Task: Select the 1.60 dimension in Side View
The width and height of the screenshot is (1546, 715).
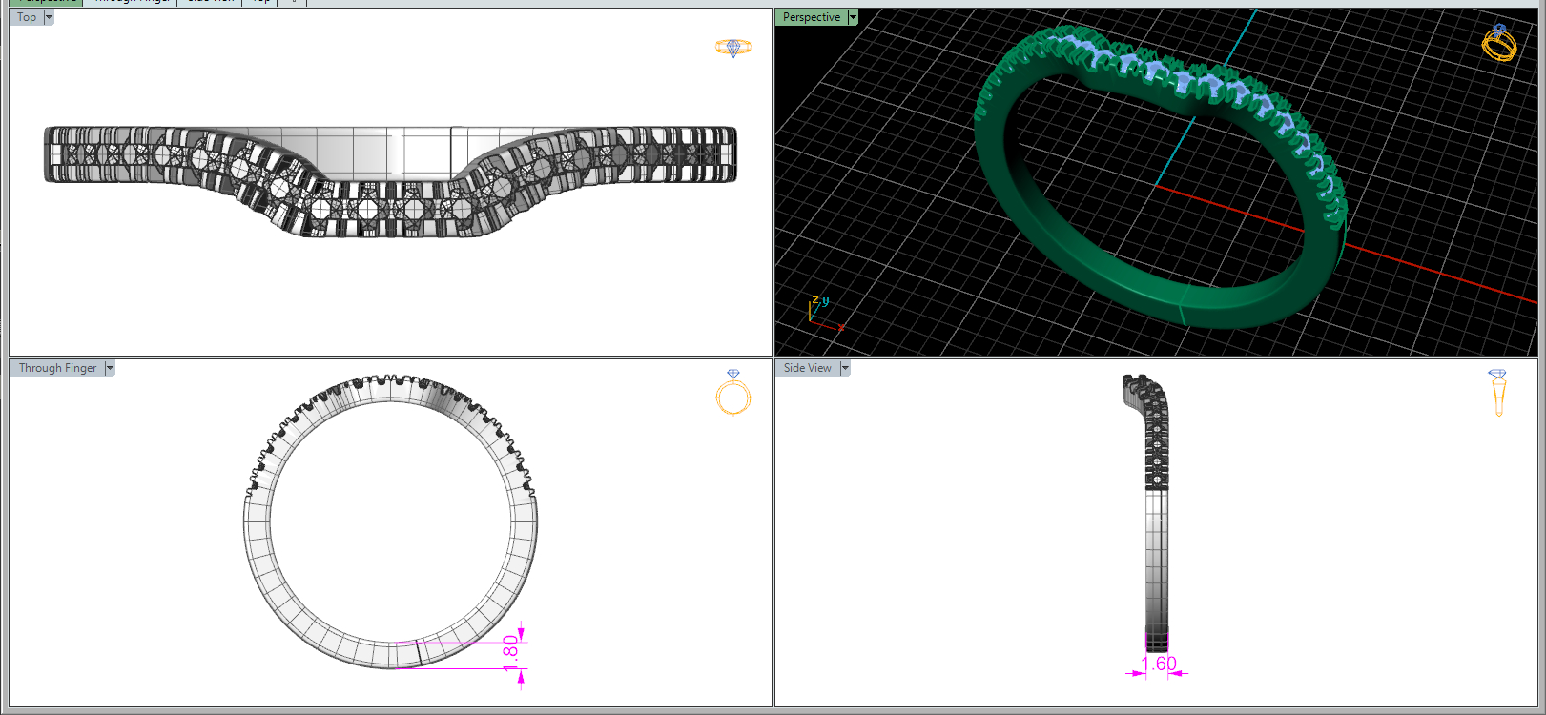Action: point(1158,664)
